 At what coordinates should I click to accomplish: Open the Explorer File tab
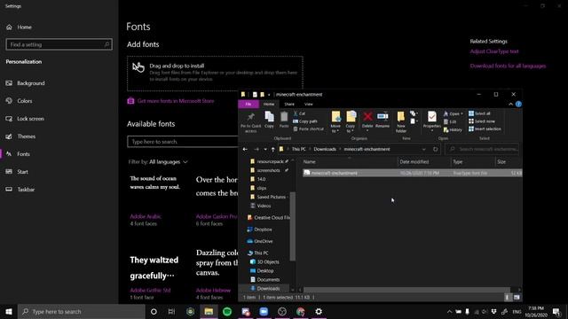(x=248, y=105)
